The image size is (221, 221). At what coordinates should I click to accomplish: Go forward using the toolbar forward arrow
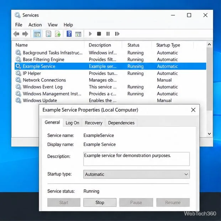tap(25, 34)
